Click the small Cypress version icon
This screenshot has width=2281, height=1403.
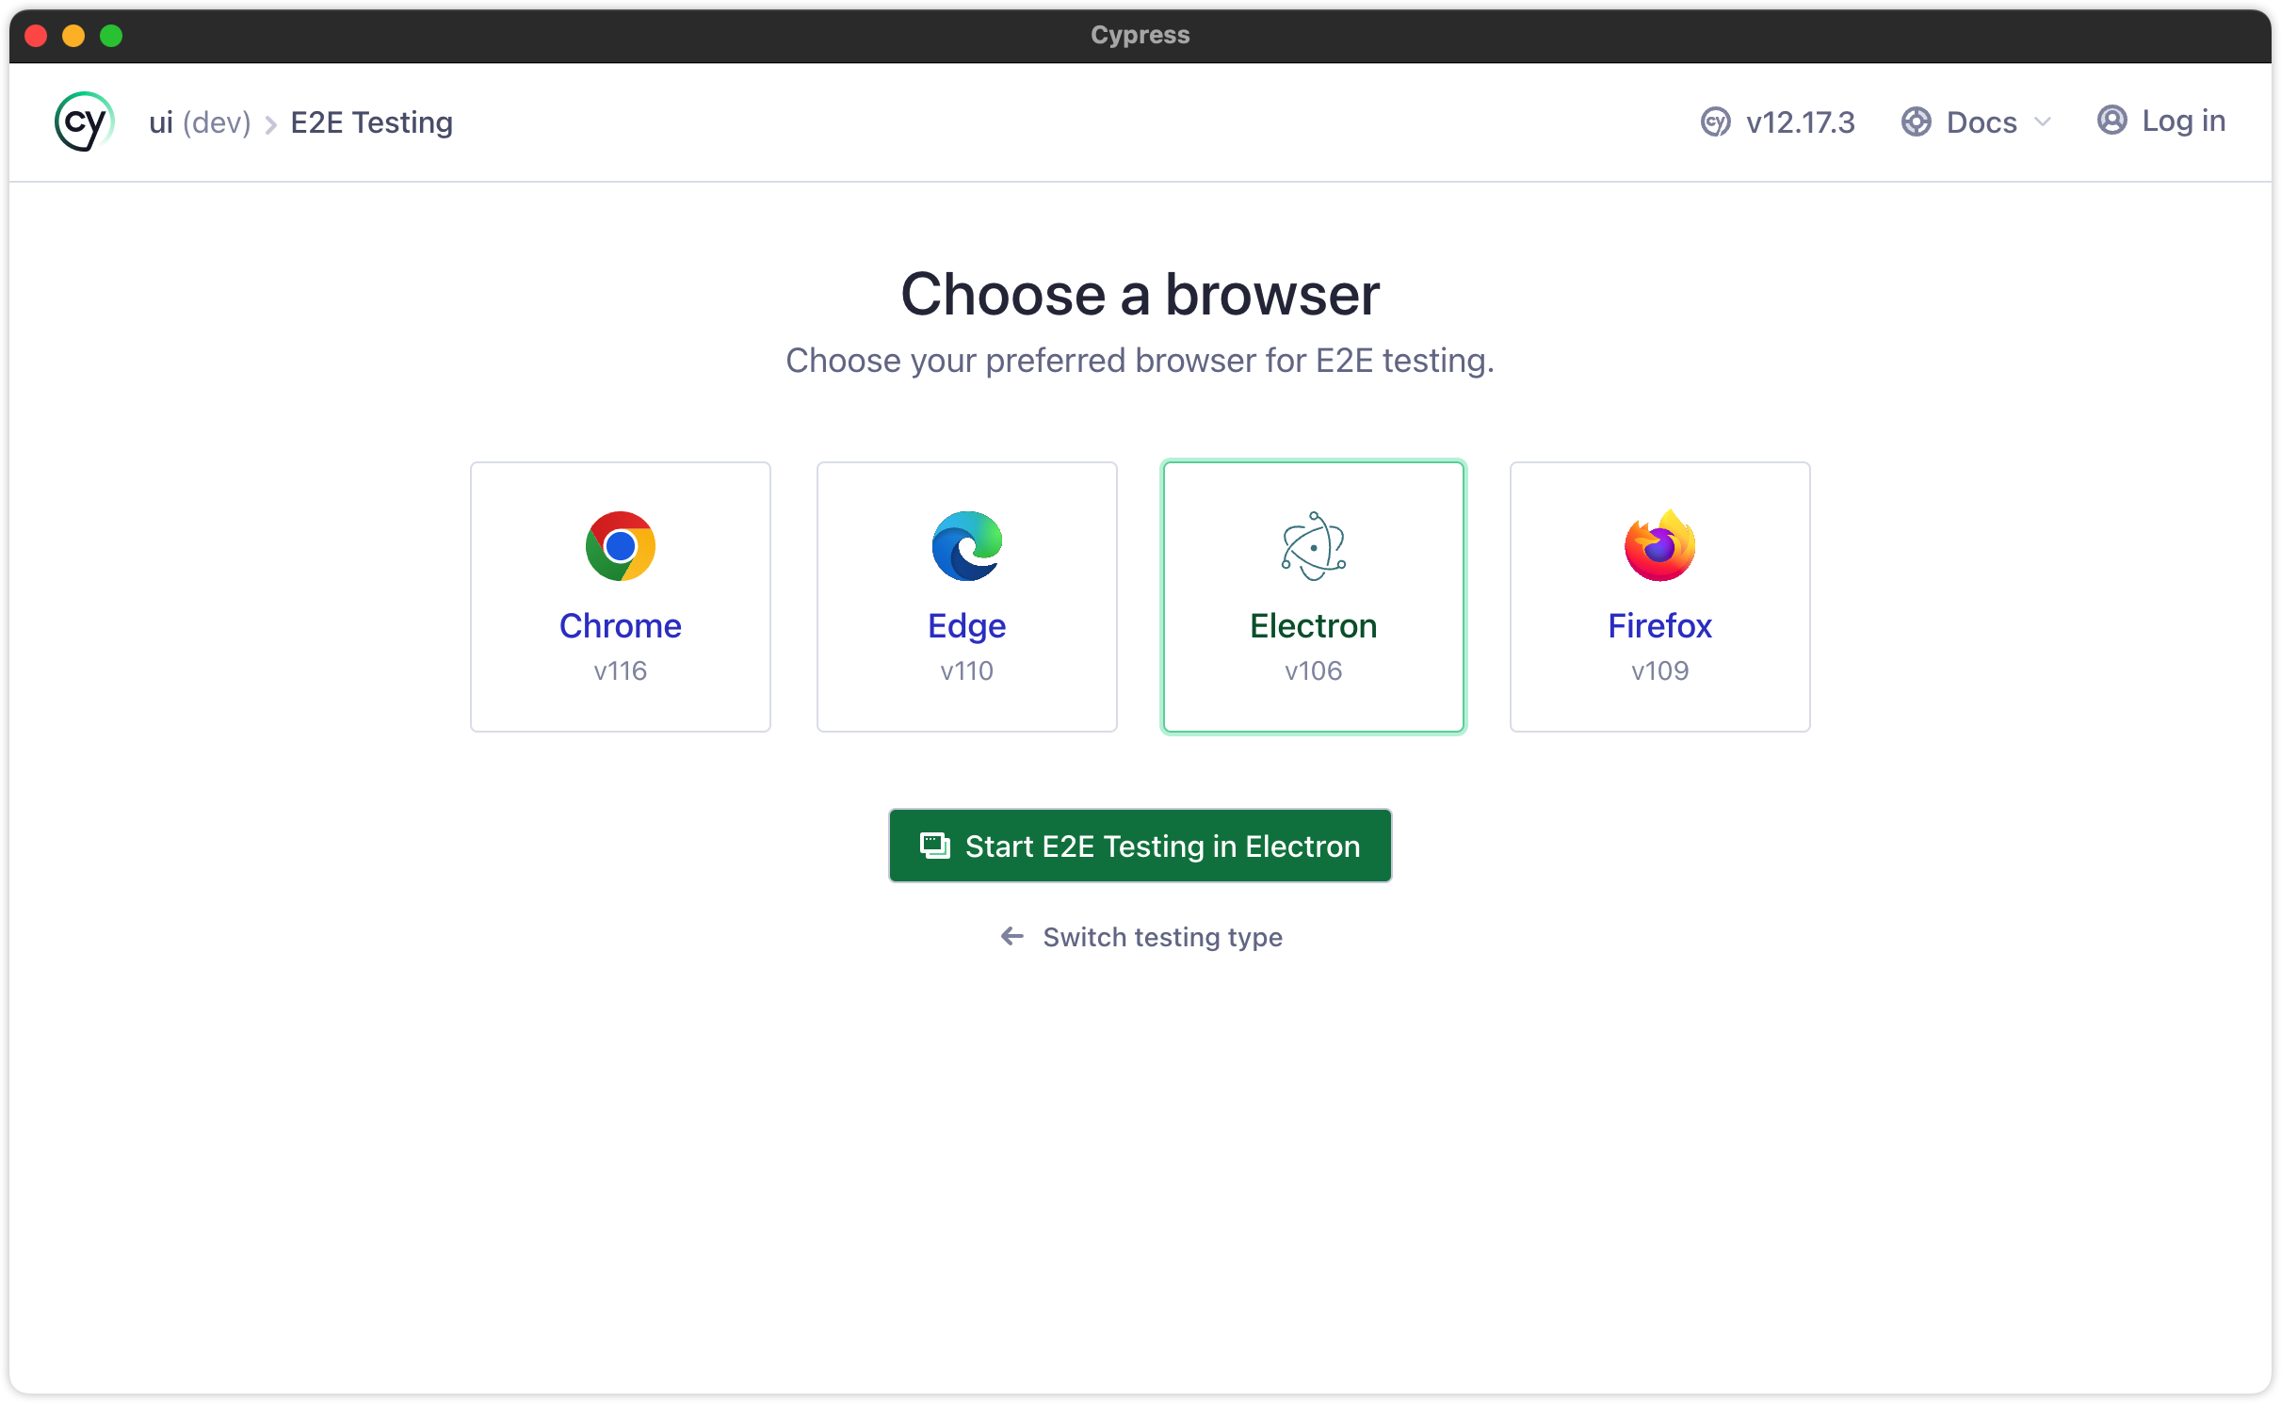(x=1715, y=121)
